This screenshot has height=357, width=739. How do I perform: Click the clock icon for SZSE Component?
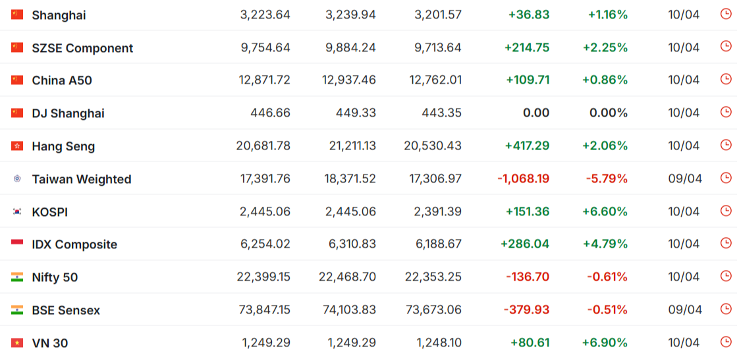coord(726,47)
